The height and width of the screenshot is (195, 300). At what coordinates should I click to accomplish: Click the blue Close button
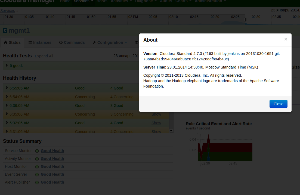(279, 104)
